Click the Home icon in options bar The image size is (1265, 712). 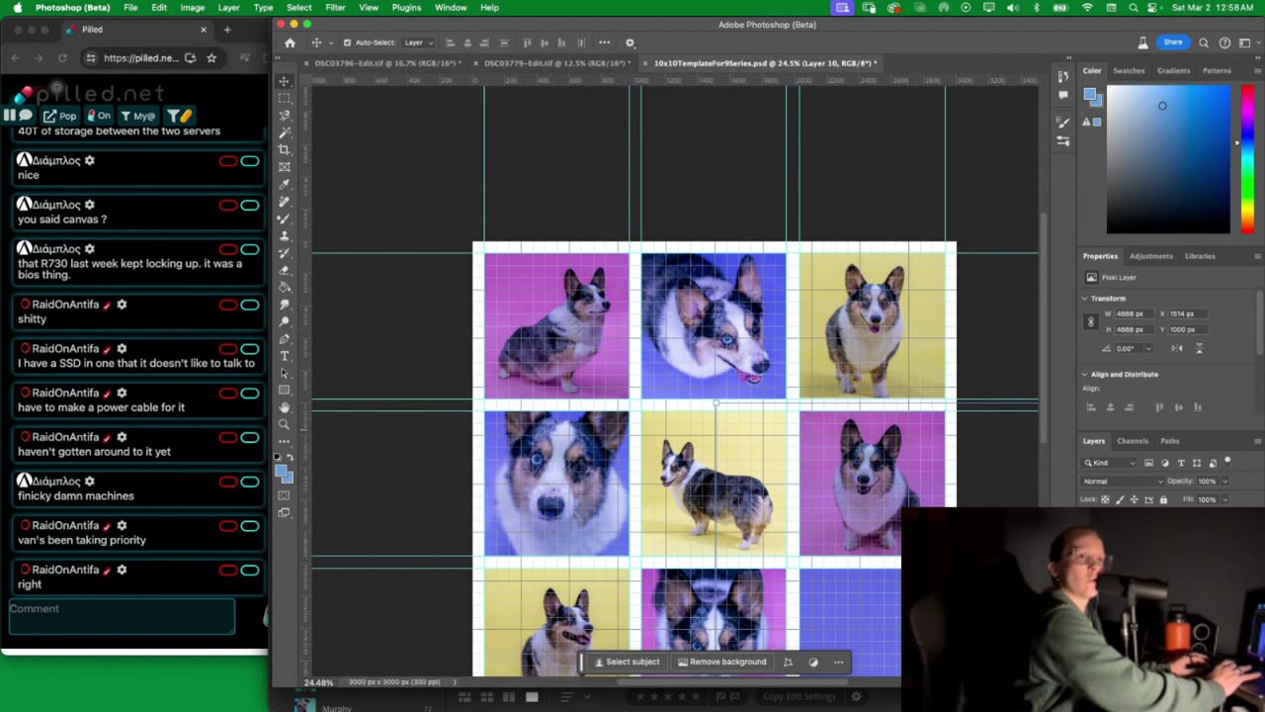pos(290,43)
